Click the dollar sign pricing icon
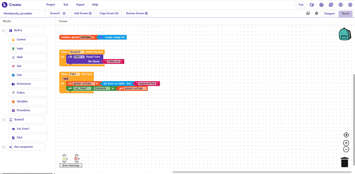355x174 pixels. click(341, 5)
